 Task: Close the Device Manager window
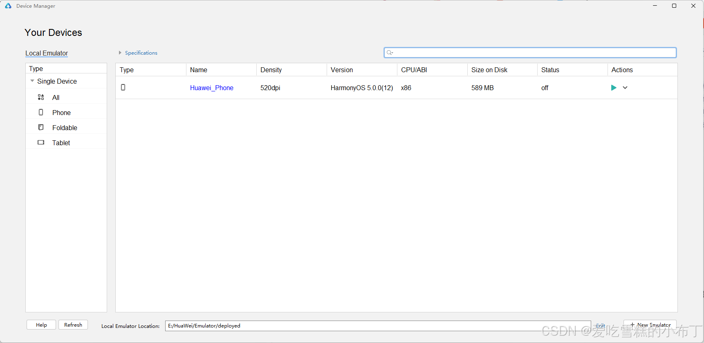pyautogui.click(x=693, y=6)
